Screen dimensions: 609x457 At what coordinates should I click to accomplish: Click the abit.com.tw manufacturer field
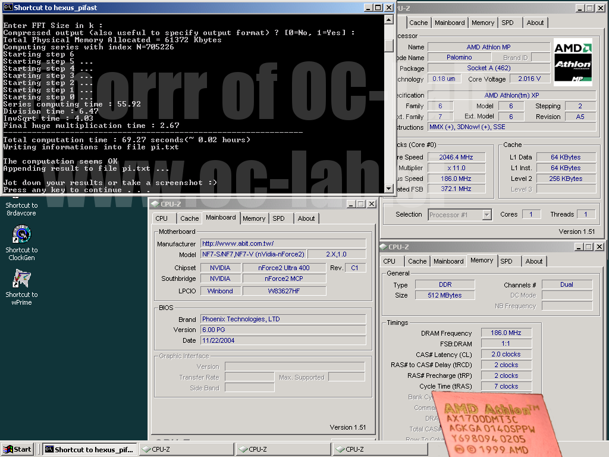point(283,243)
